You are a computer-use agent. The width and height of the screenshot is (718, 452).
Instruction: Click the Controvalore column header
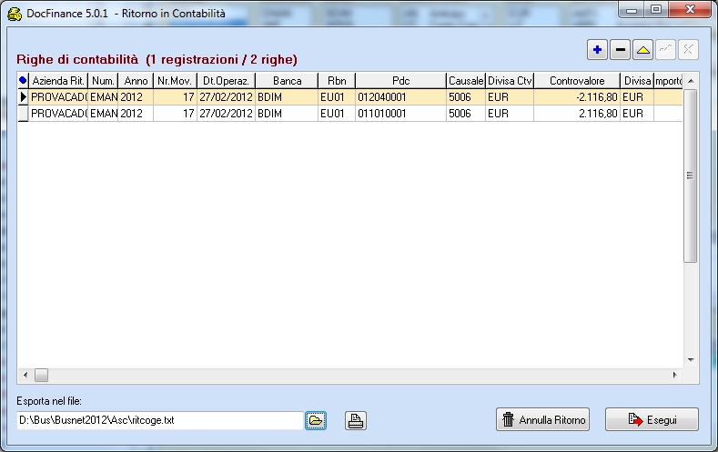coord(577,81)
